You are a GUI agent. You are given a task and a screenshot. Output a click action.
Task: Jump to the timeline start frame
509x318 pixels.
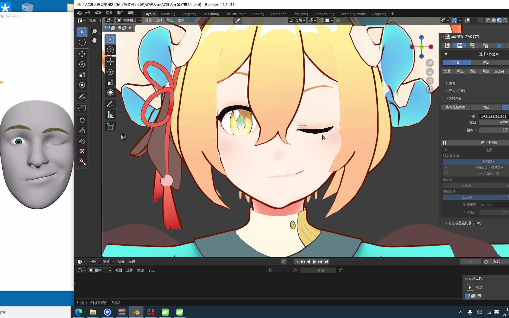[x=297, y=262]
